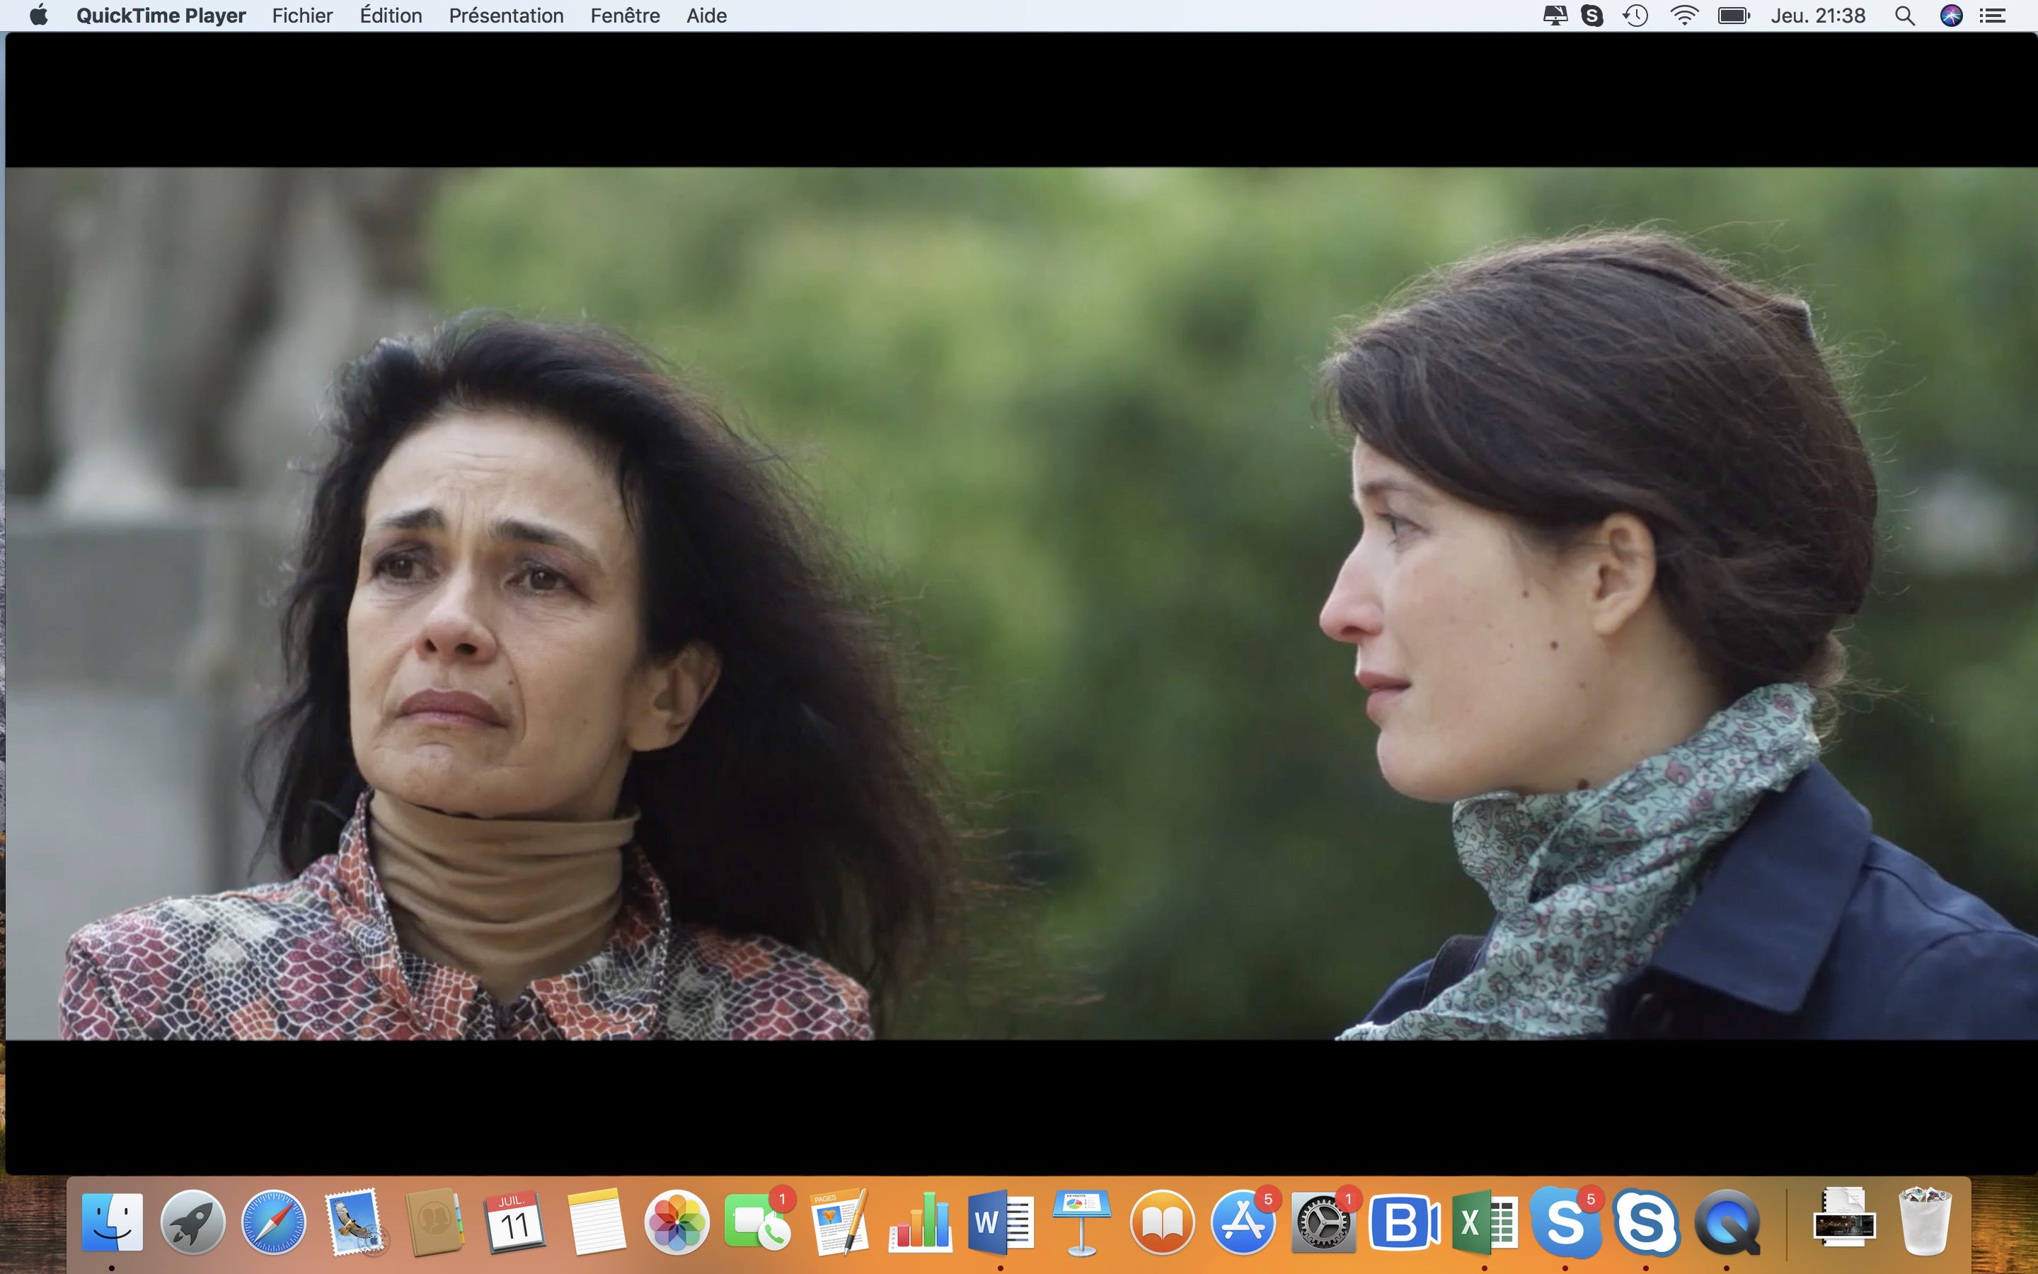Open Finder from the Dock

tap(112, 1222)
